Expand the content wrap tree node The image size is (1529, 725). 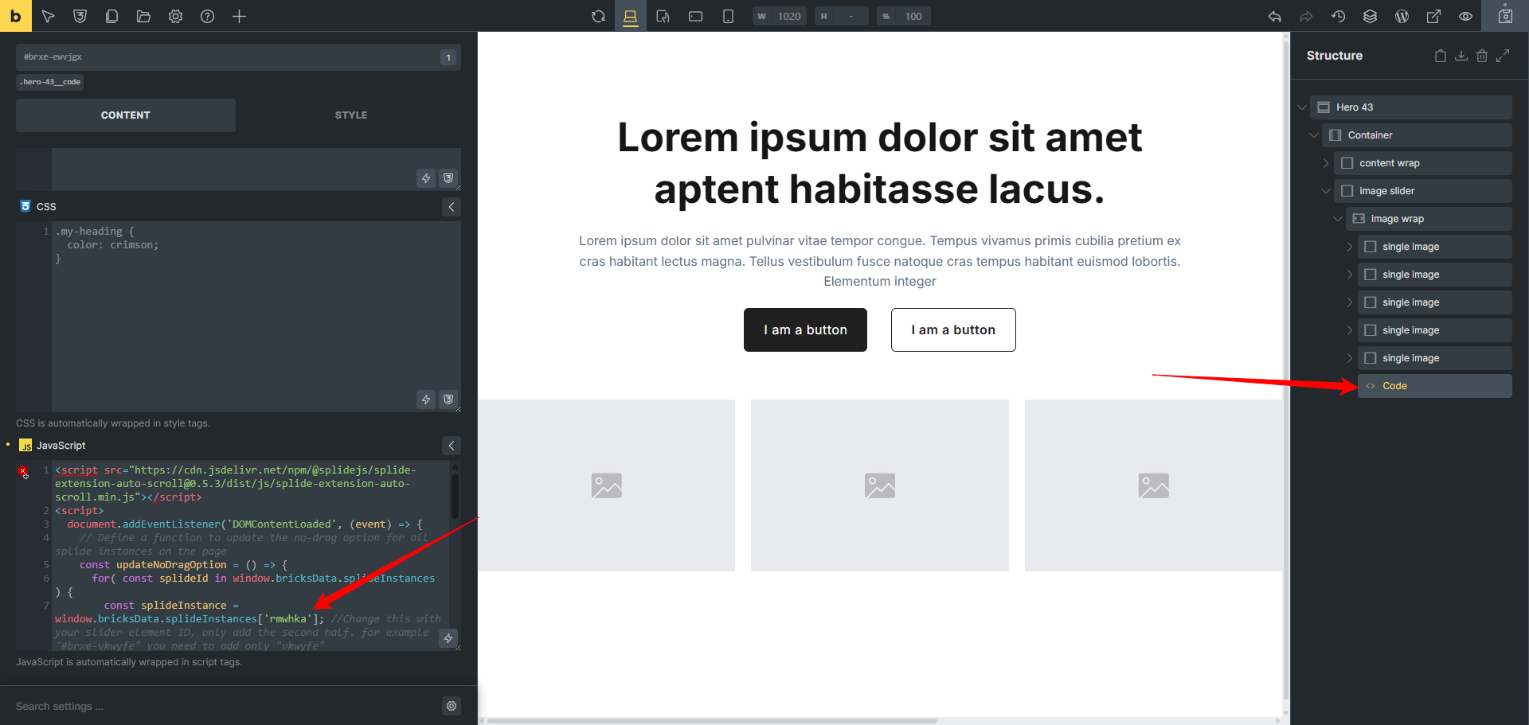click(1325, 163)
